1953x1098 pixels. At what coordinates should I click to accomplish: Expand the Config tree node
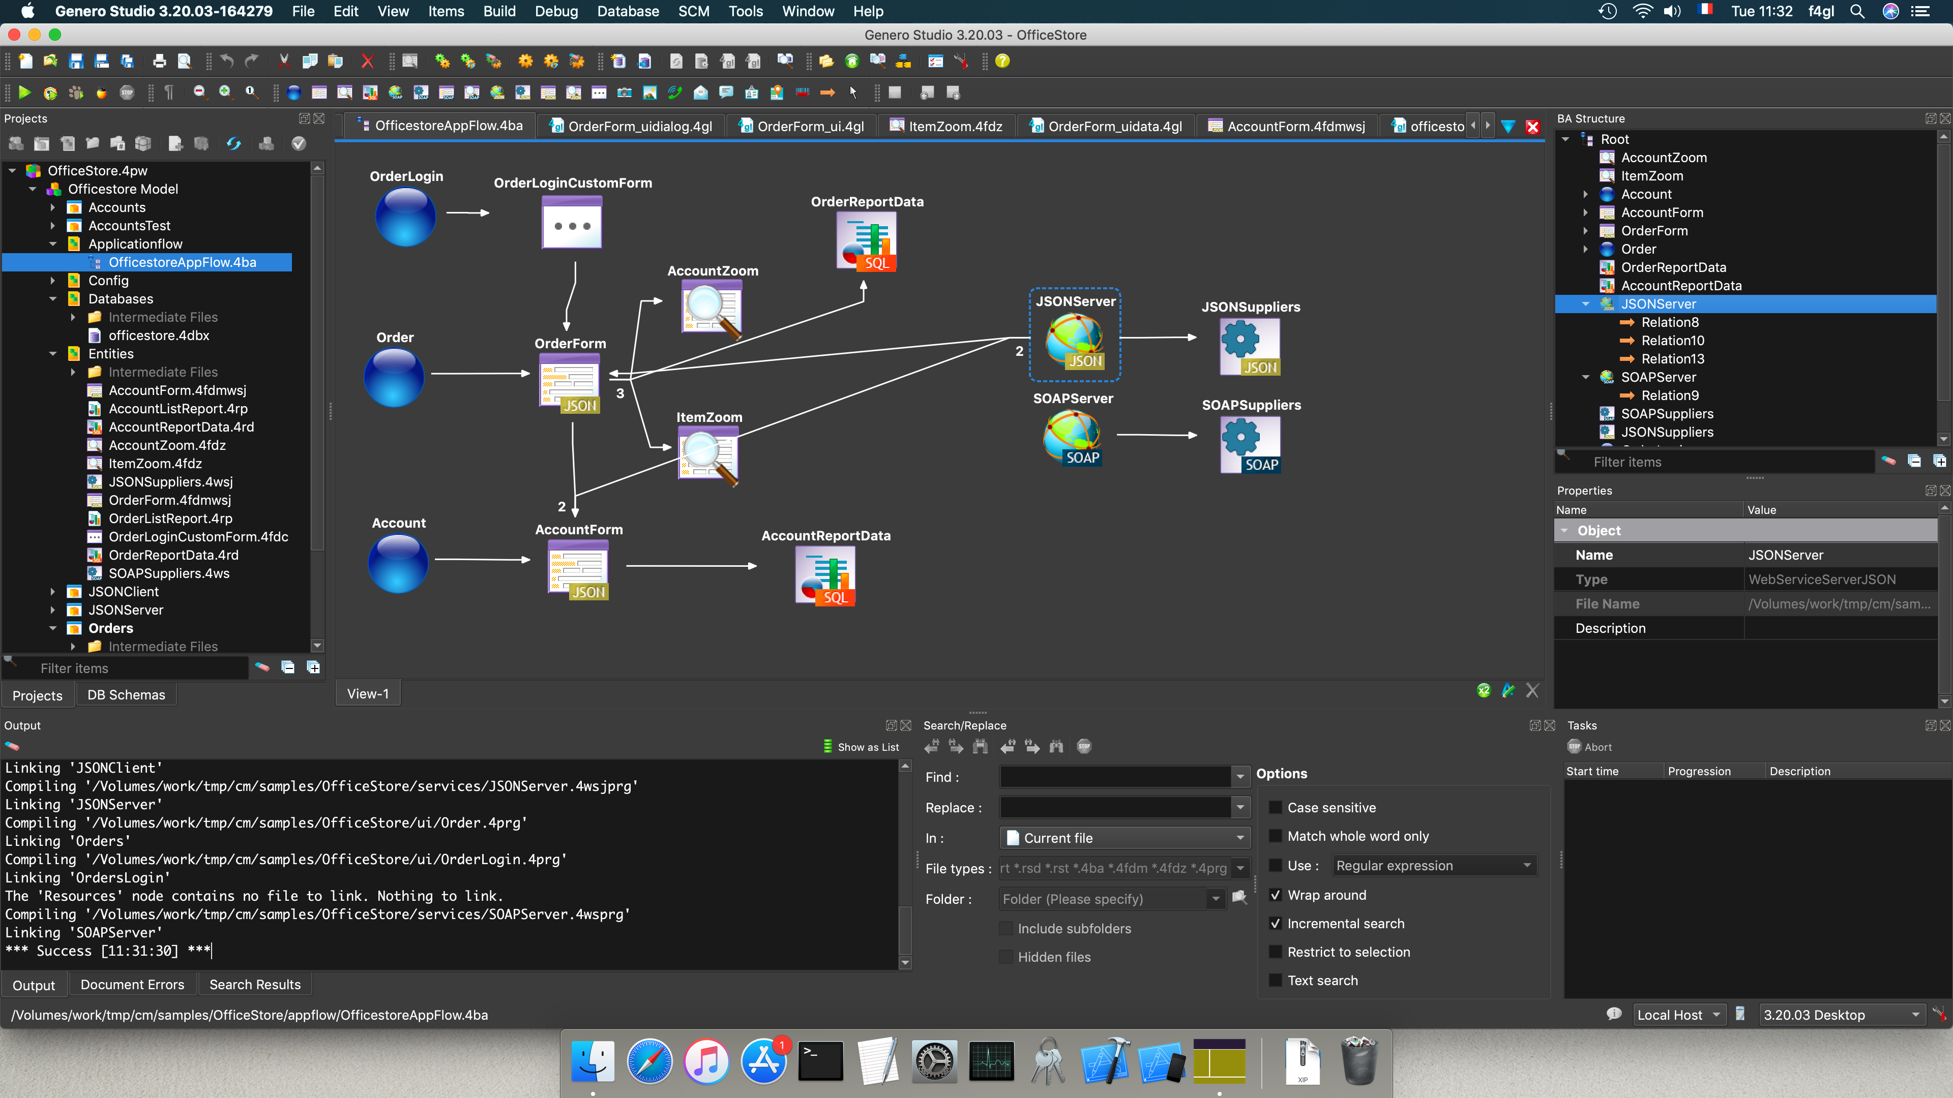[x=52, y=281]
